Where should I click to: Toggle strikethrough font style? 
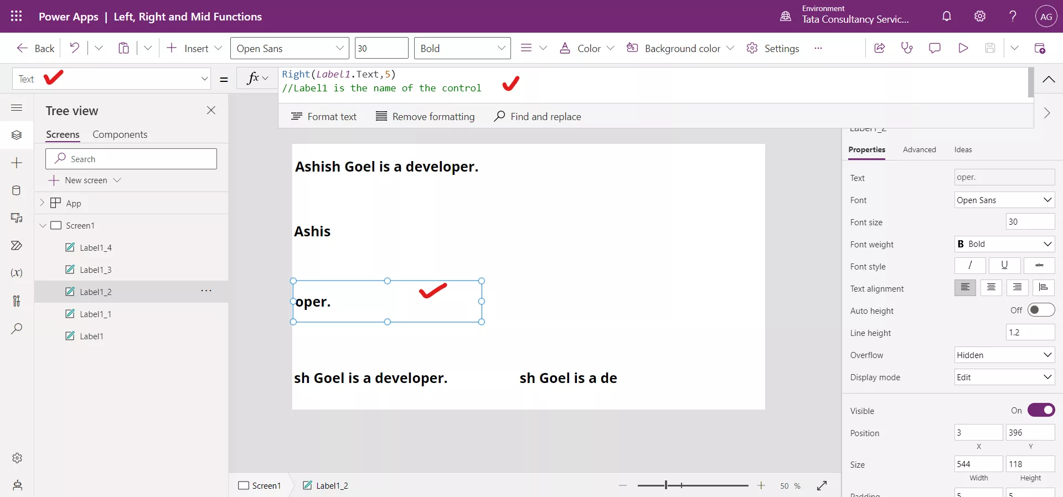[1039, 266]
